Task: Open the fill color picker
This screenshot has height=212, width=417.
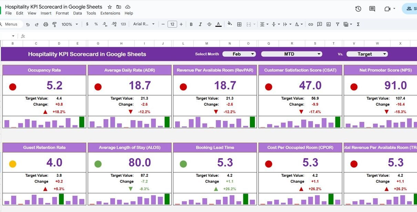Action: tap(230, 24)
